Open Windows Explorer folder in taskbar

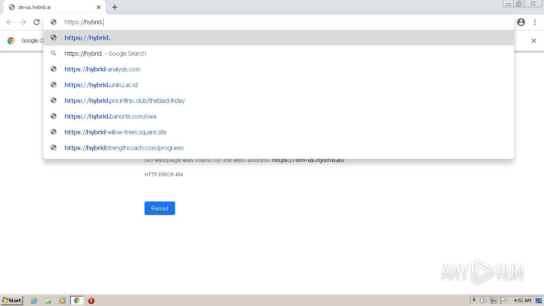point(48,300)
